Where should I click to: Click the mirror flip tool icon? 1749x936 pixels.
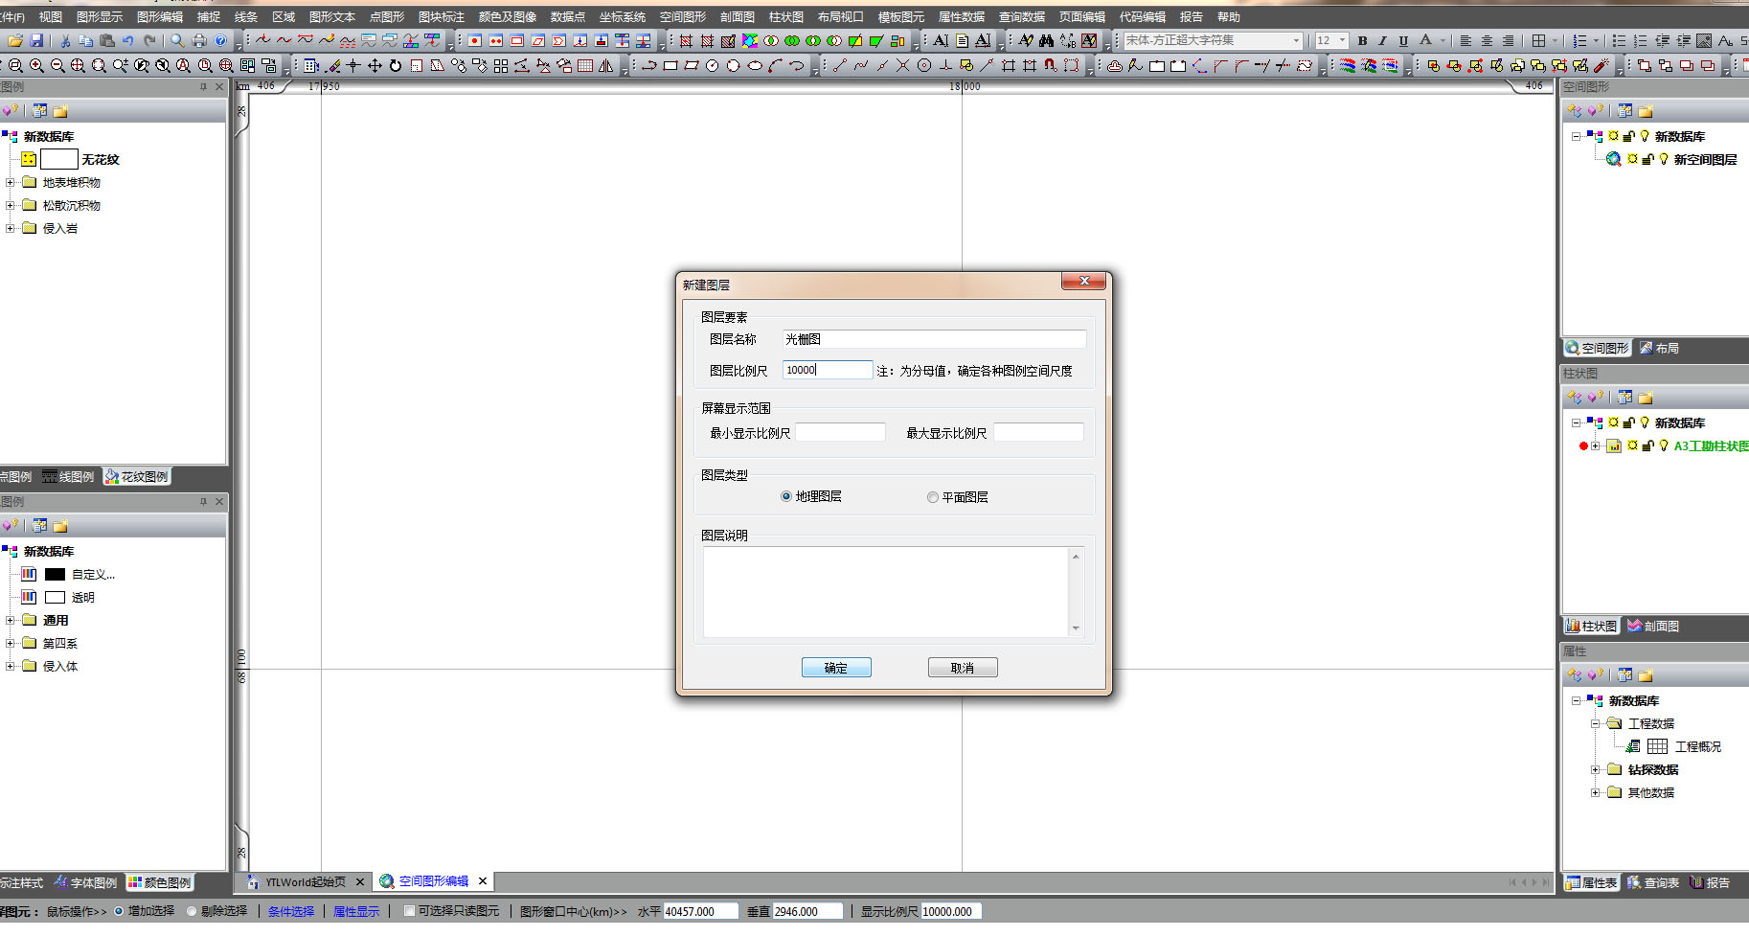click(606, 65)
